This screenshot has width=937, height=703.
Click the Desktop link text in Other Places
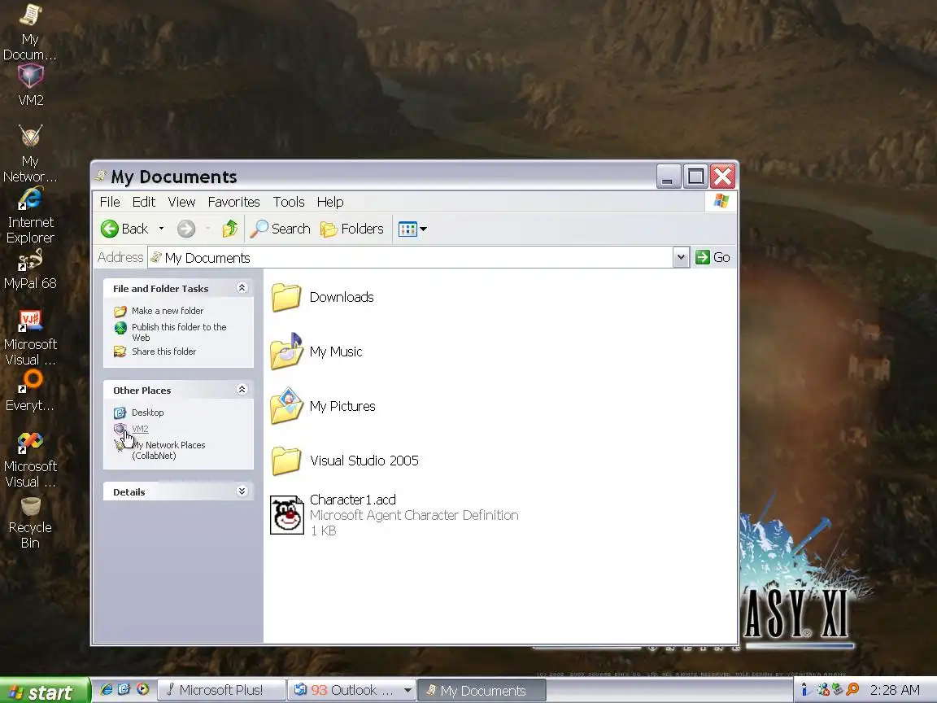coord(147,413)
